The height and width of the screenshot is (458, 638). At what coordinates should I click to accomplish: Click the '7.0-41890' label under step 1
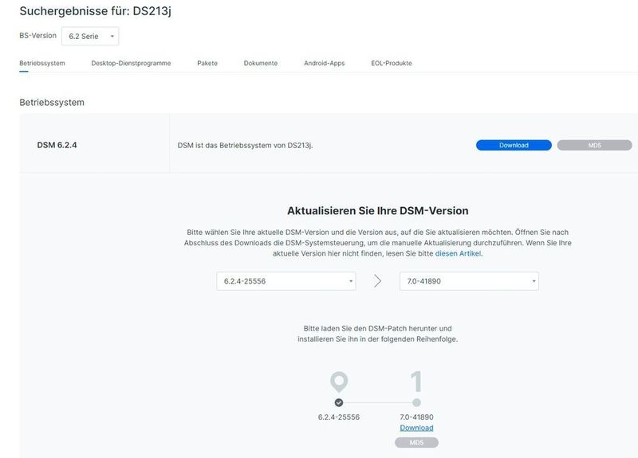point(416,417)
